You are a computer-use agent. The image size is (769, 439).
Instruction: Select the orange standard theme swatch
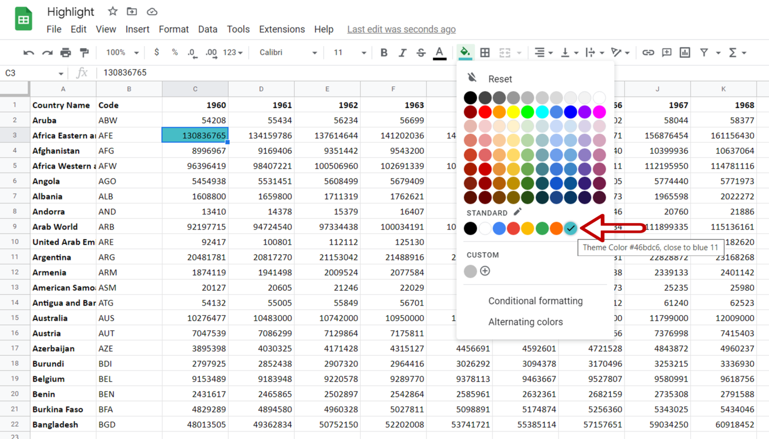(x=556, y=228)
